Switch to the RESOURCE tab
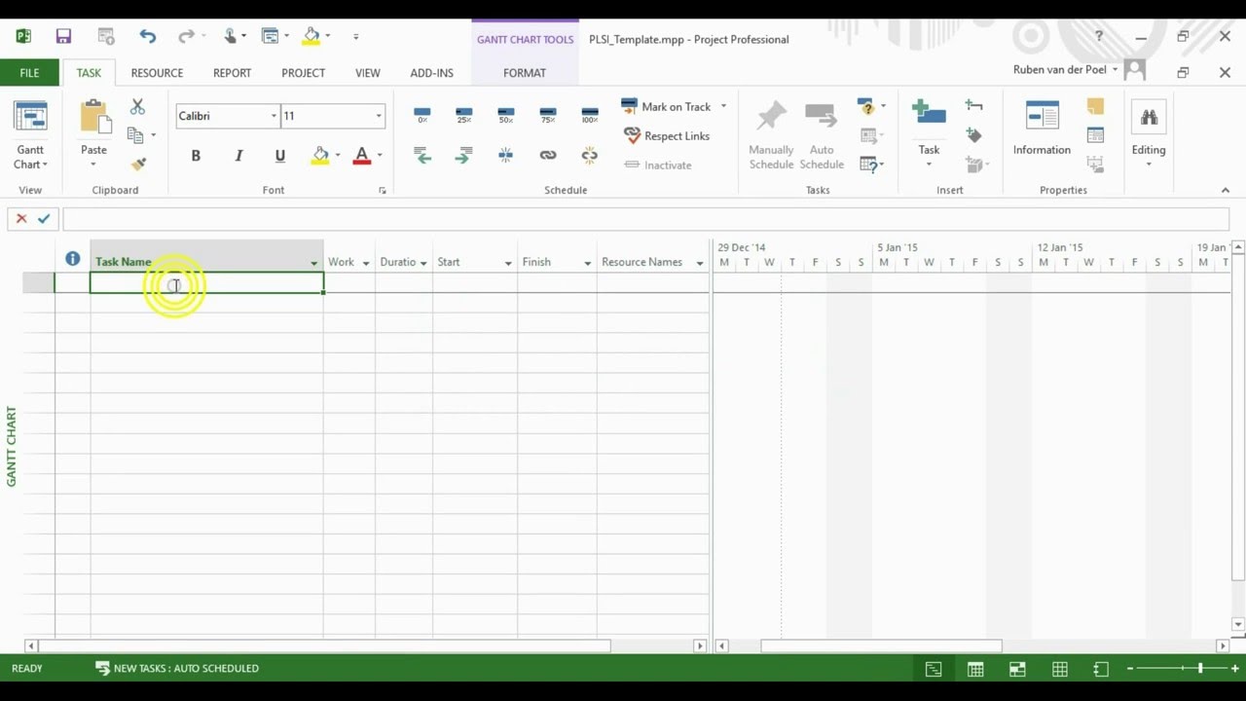The height and width of the screenshot is (701, 1246). (x=157, y=73)
